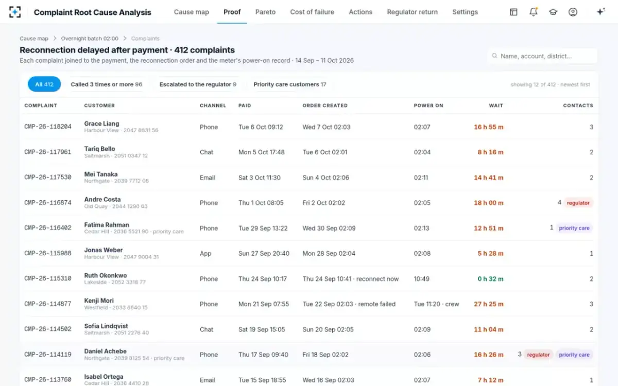Click customer name Tariq Bello
The image size is (618, 386).
99,149
